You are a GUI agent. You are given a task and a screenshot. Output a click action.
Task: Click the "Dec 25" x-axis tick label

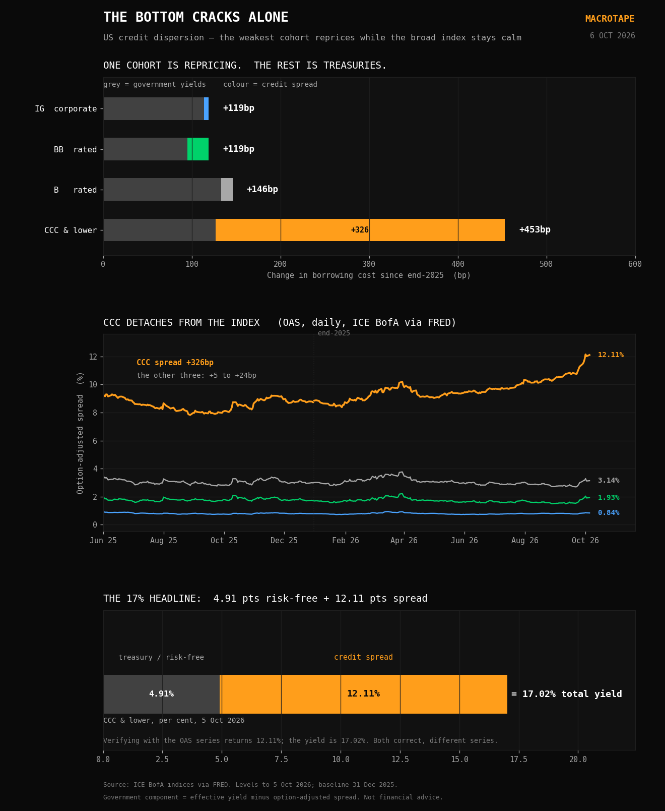click(x=284, y=541)
